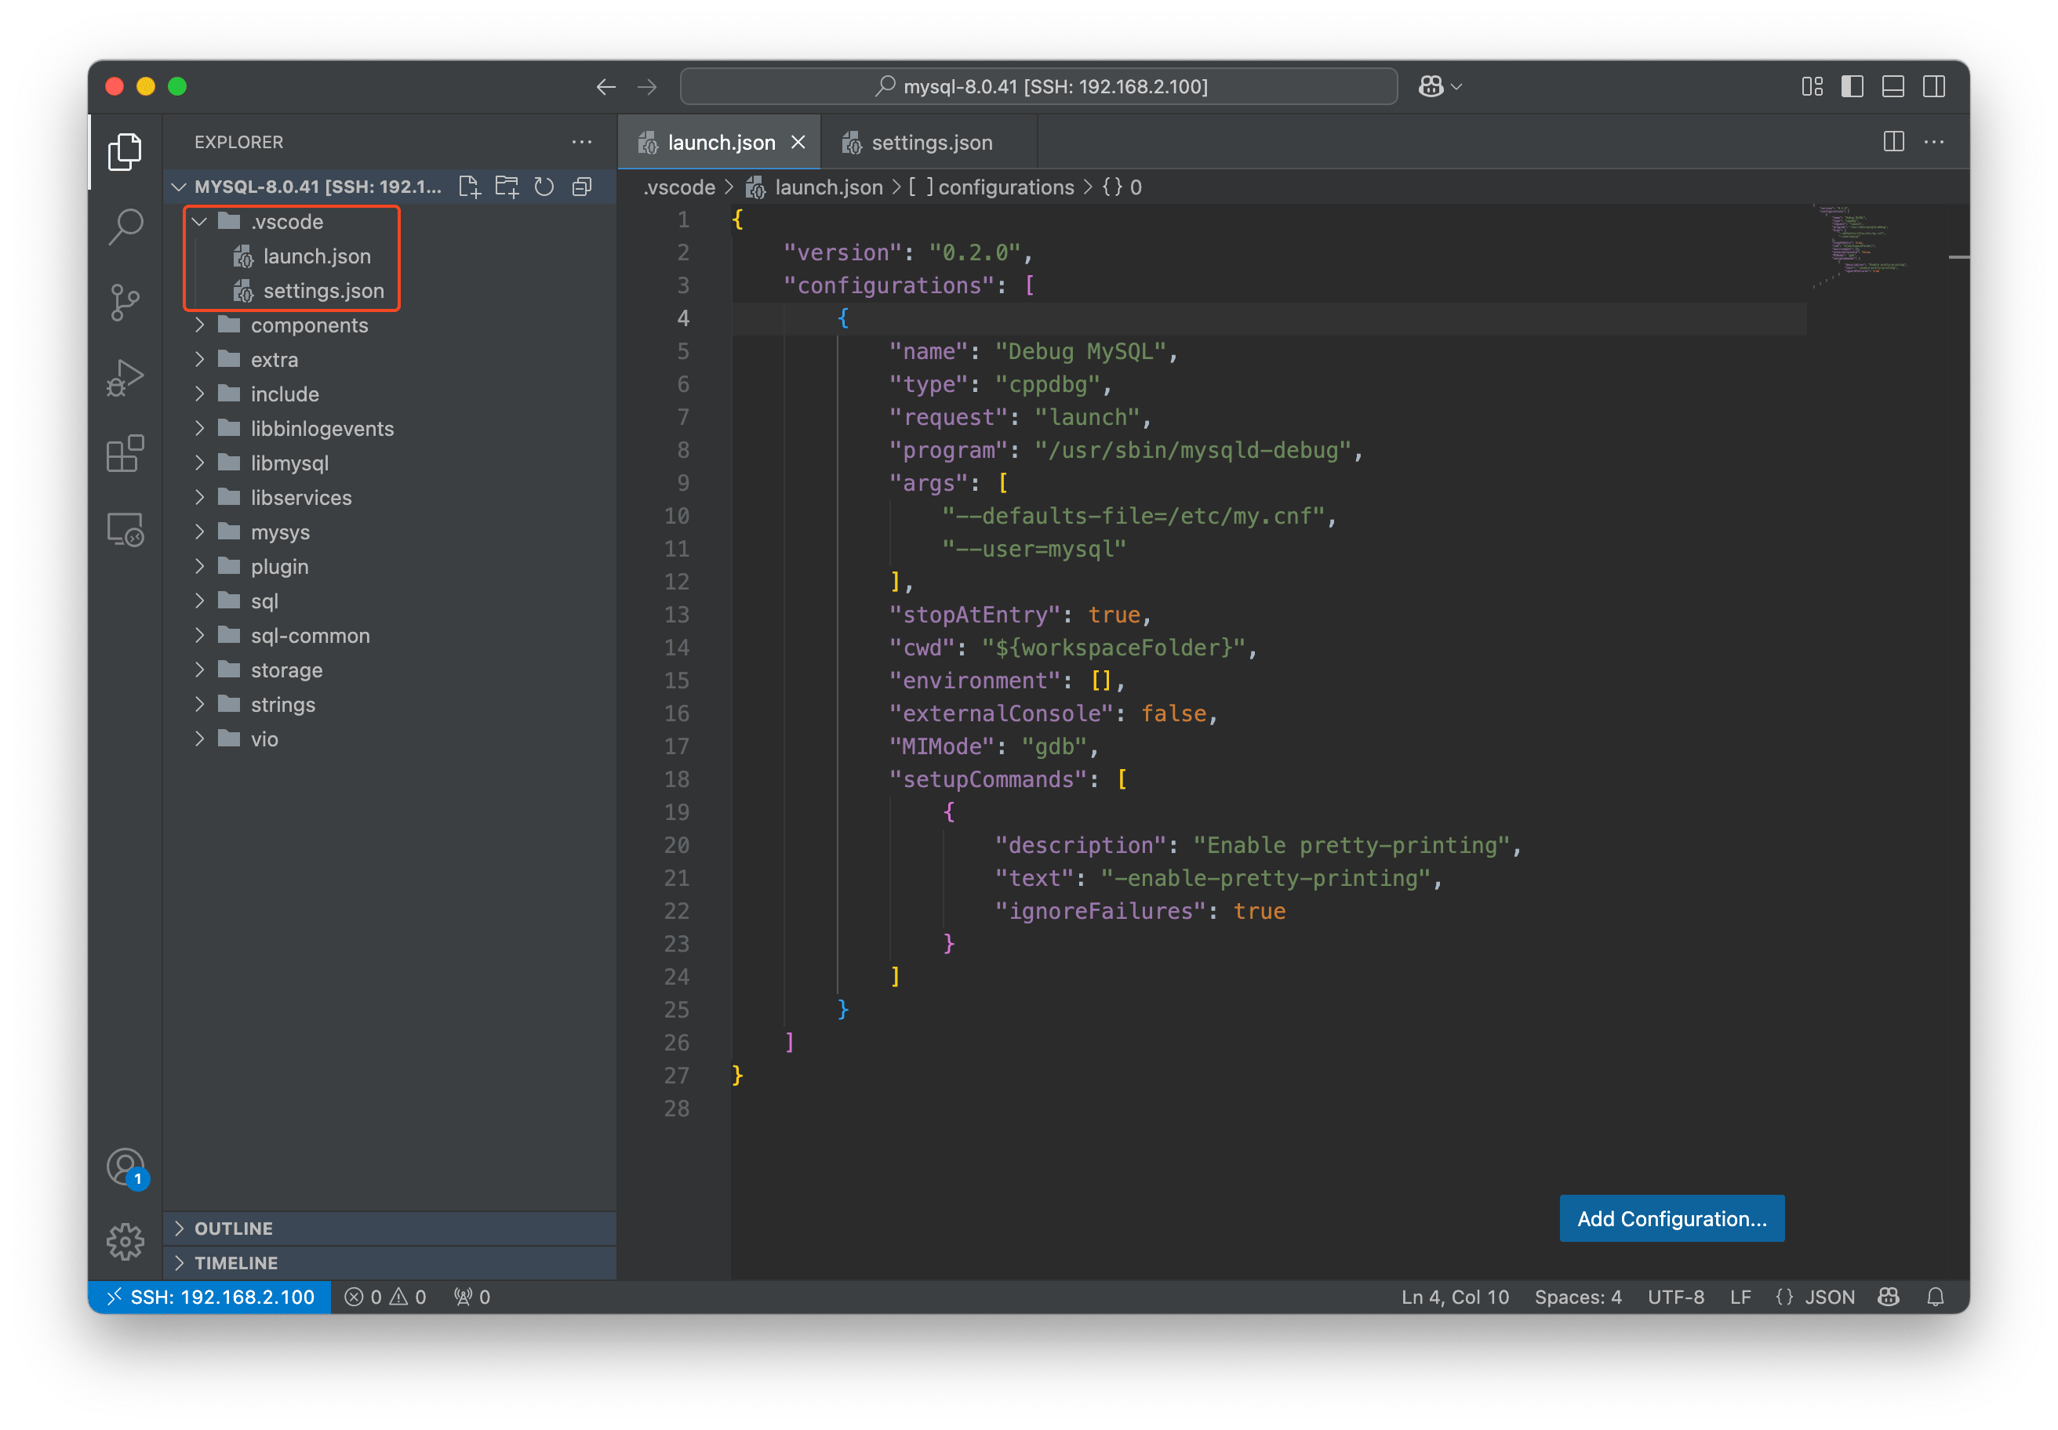The height and width of the screenshot is (1430, 2058).
Task: Open the Extensions view
Action: [x=125, y=453]
